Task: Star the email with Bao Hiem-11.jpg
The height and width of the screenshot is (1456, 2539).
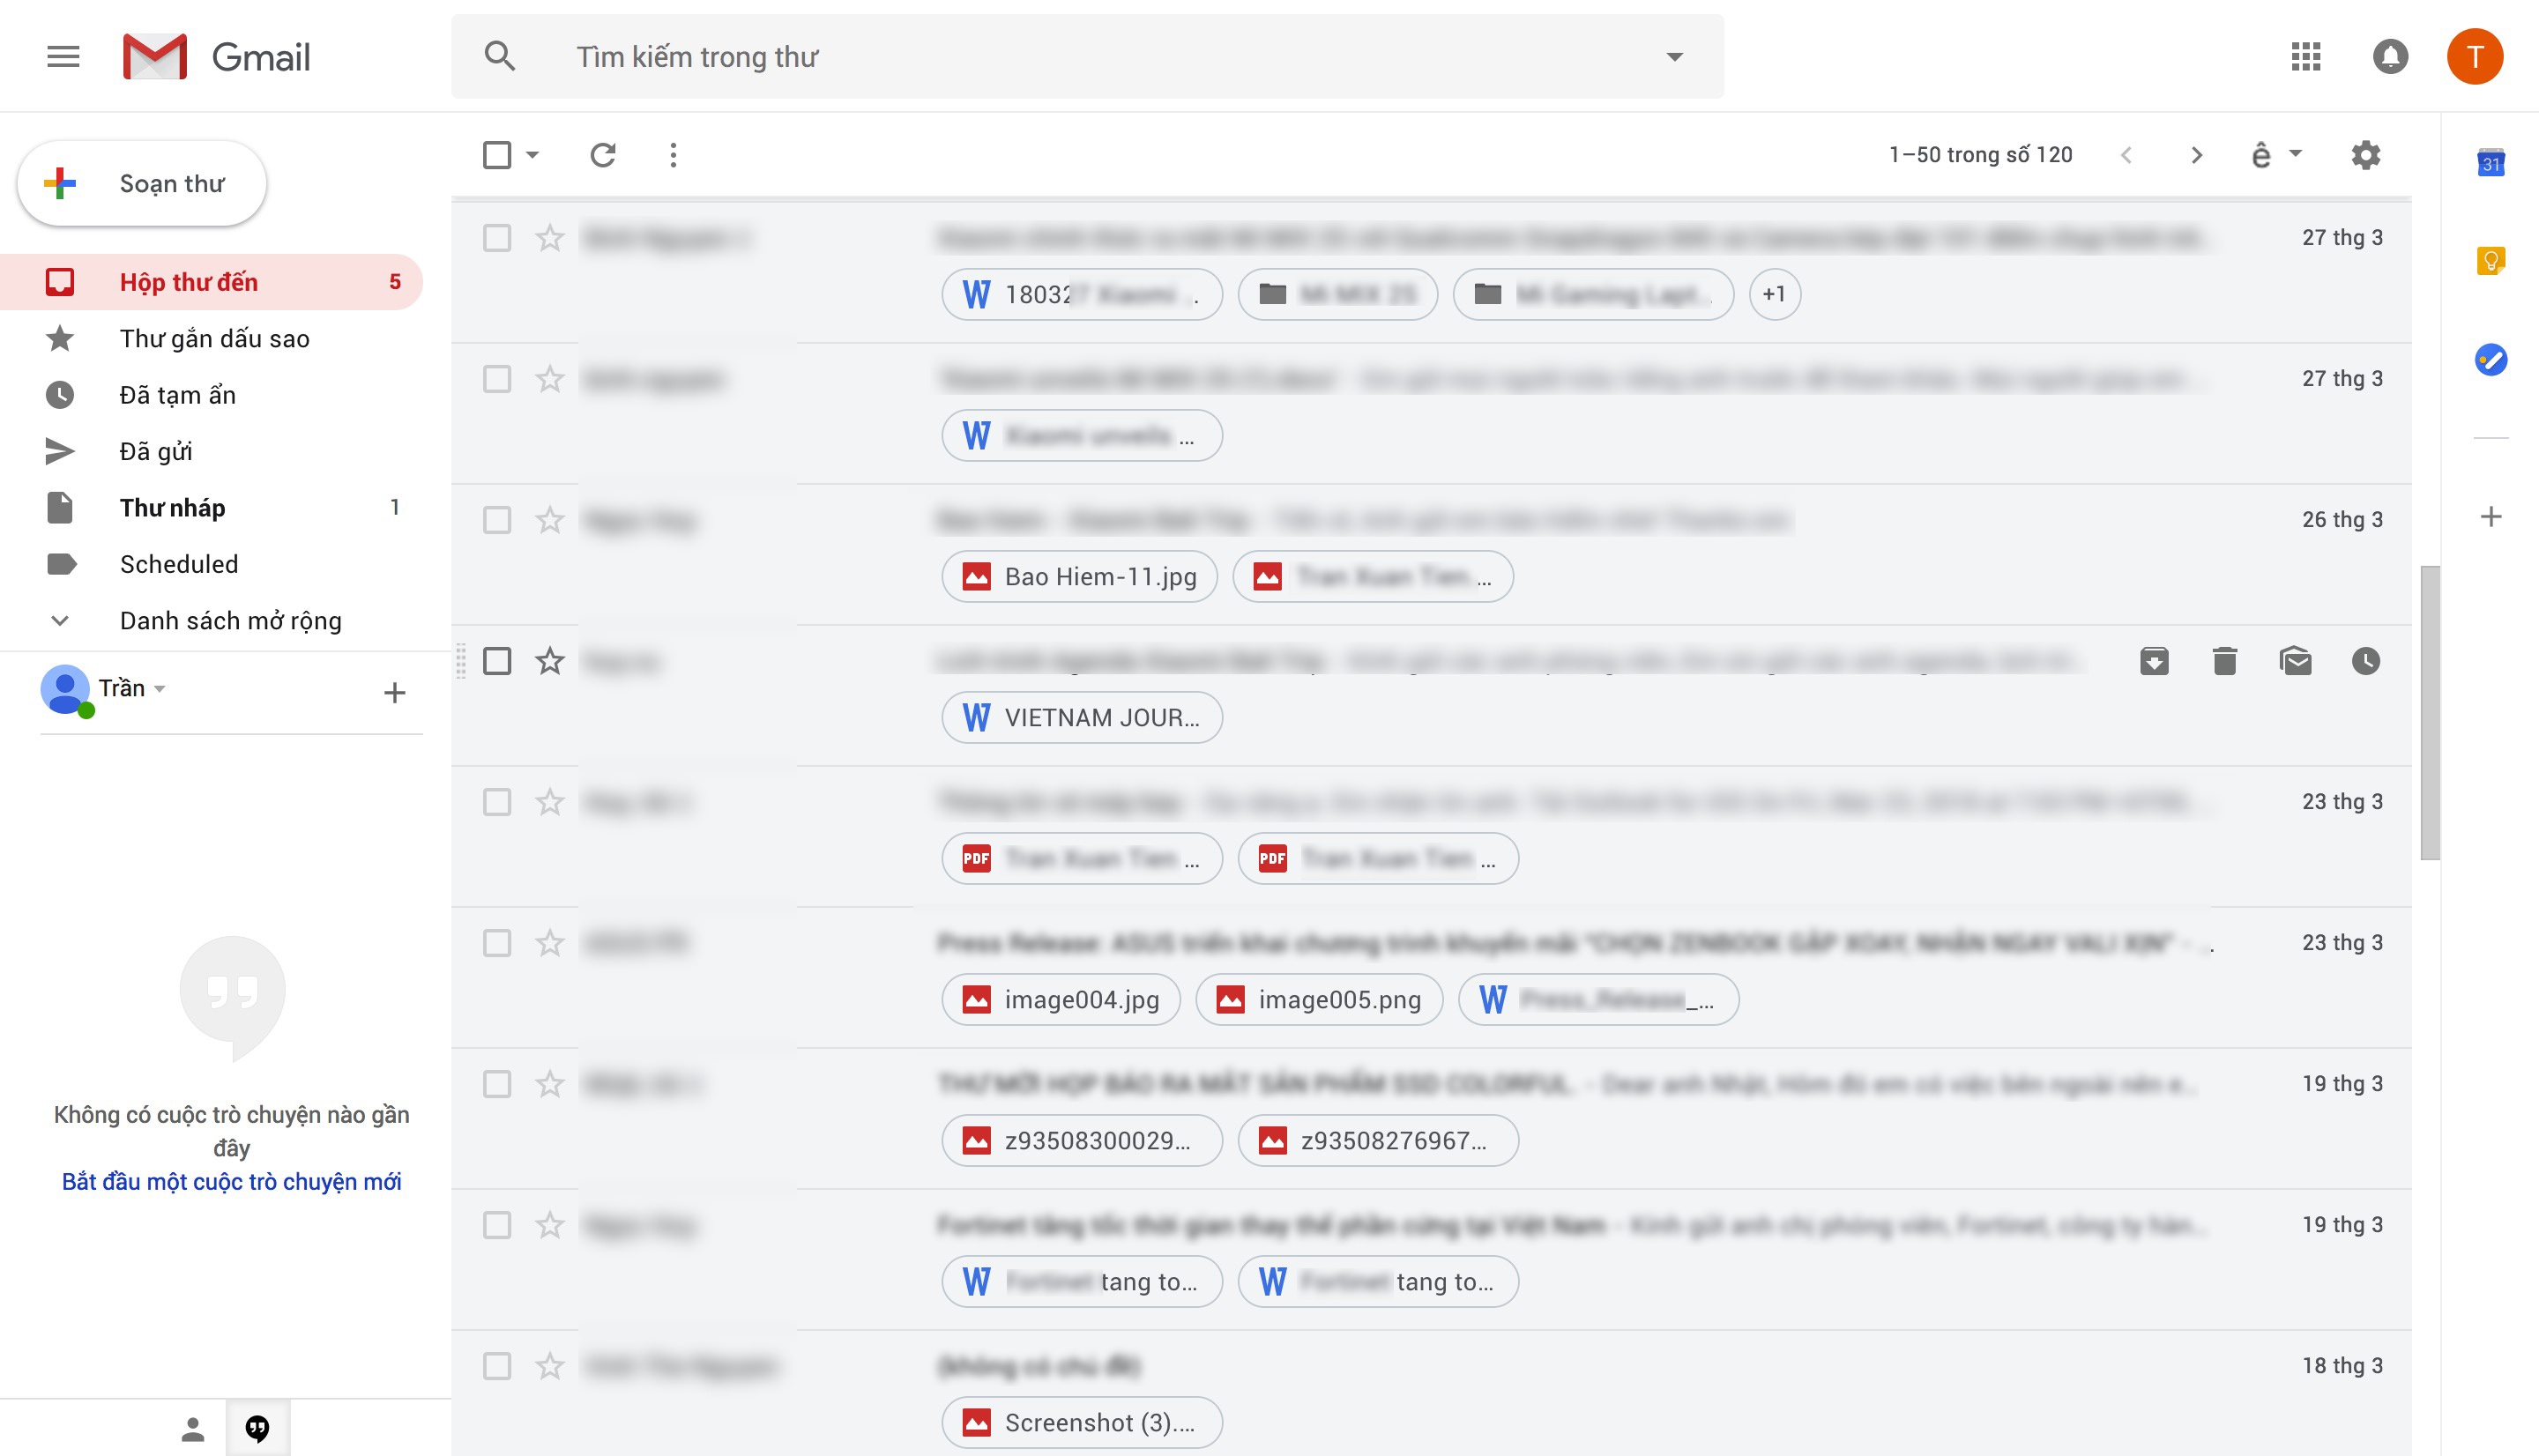Action: (x=549, y=520)
